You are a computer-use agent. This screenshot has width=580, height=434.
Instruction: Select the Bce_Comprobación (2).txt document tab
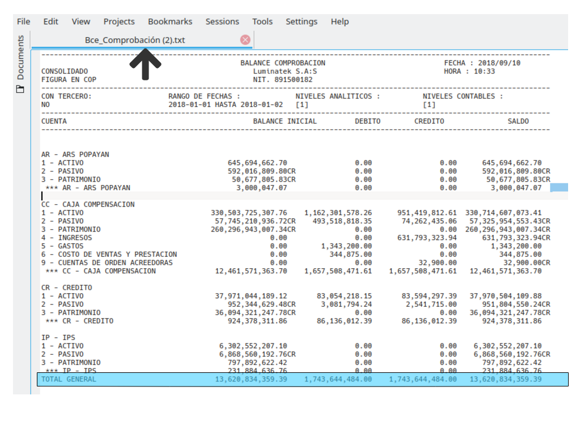point(135,40)
